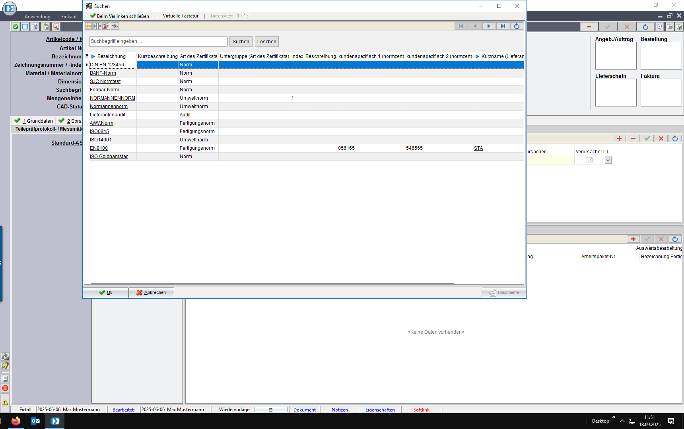The image size is (684, 429).
Task: Open the Verursacher ID dropdown
Action: 608,160
